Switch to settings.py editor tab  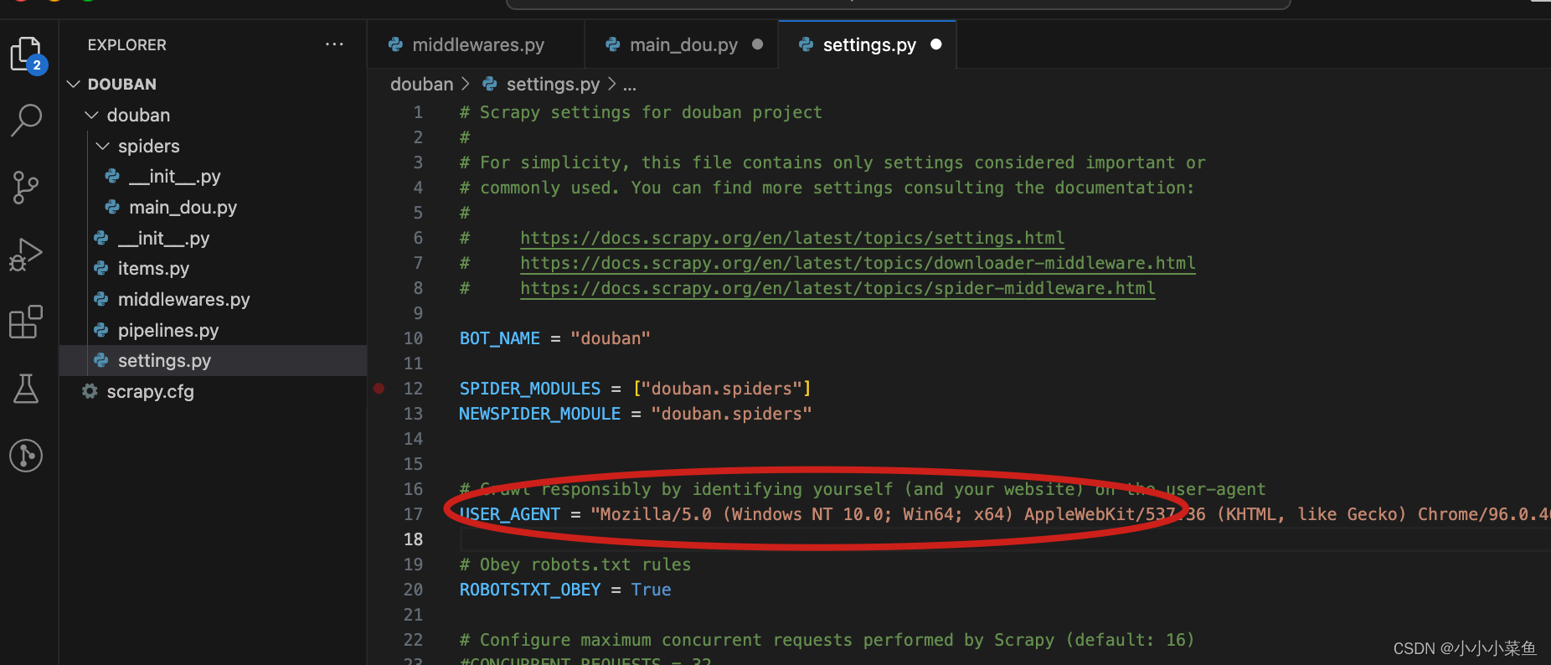pos(867,44)
